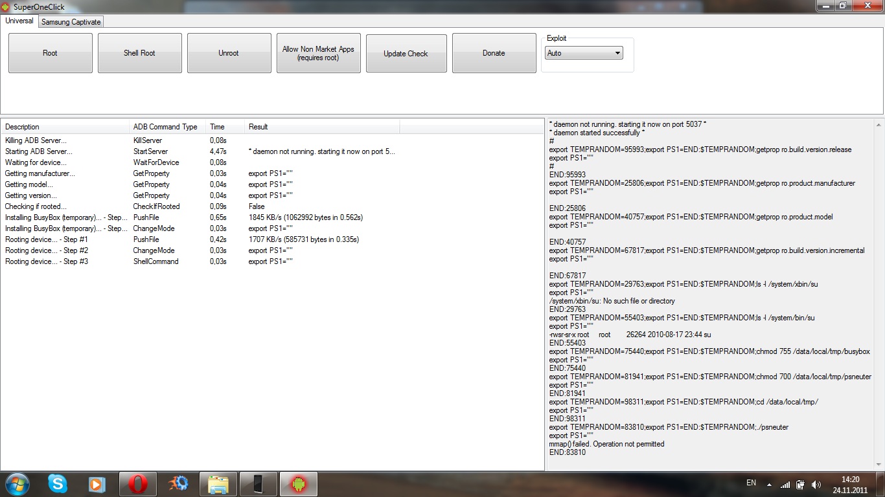
Task: Click the '4,47s' time cell
Action: click(218, 151)
